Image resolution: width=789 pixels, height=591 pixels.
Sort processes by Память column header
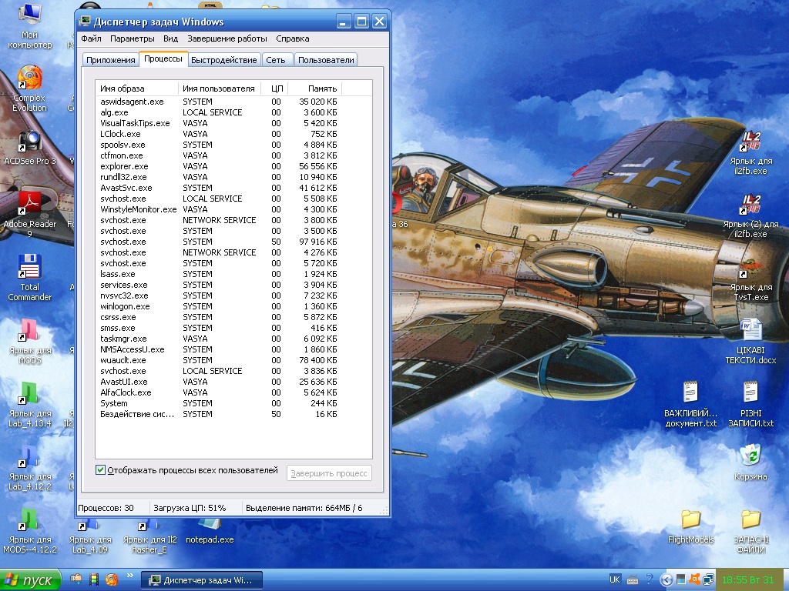[x=322, y=88]
